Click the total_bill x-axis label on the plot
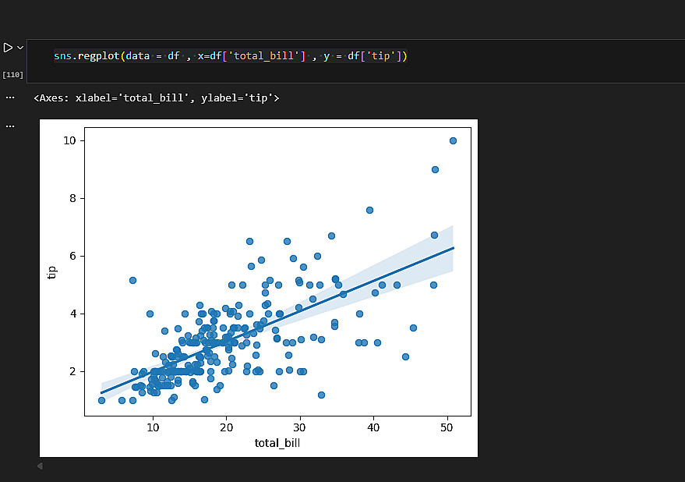Viewport: 685px width, 482px height. (277, 443)
